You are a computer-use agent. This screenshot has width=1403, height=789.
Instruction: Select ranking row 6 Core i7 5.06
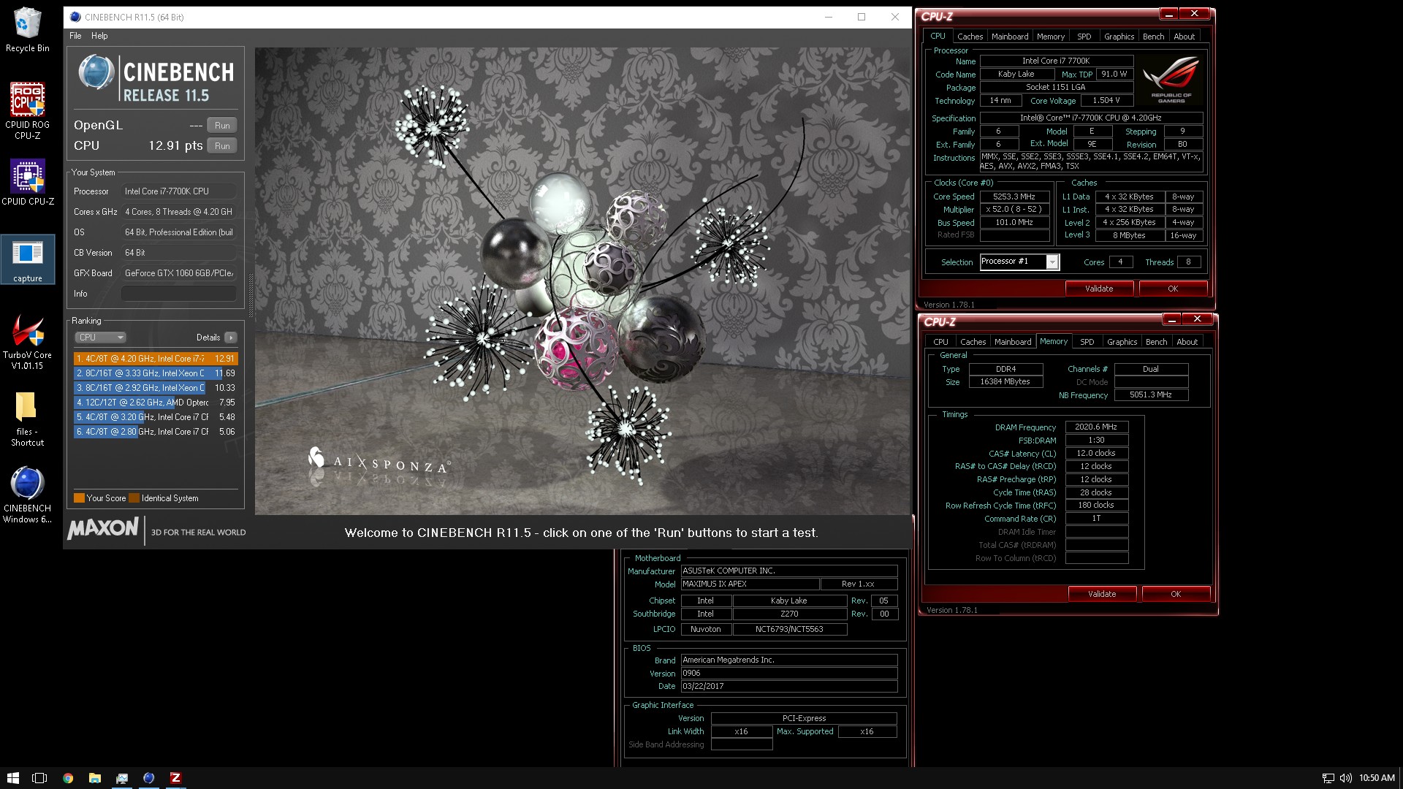(x=156, y=432)
